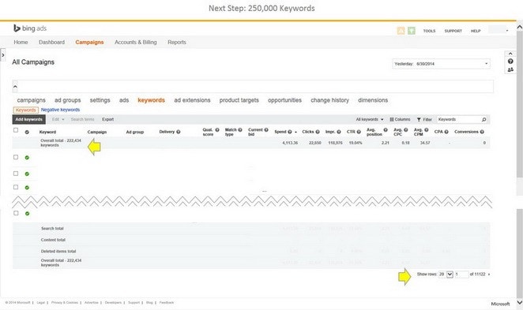Click the Export button
Image resolution: width=523 pixels, height=310 pixels.
(107, 119)
